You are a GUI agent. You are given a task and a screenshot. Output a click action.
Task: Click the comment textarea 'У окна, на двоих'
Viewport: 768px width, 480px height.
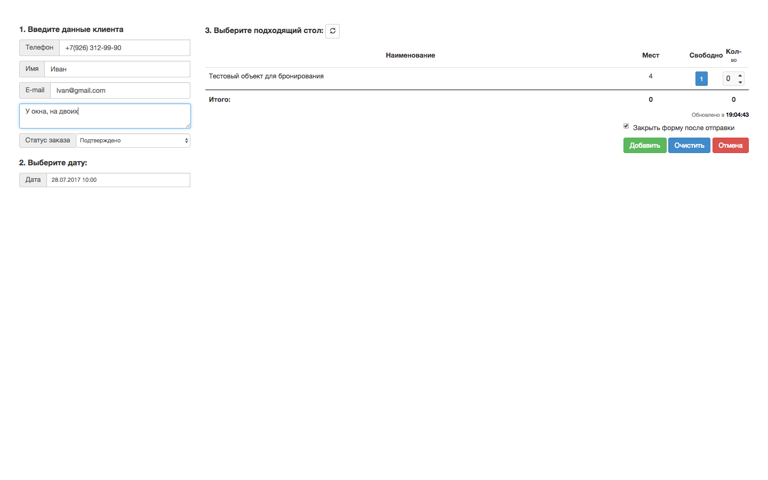coord(105,116)
